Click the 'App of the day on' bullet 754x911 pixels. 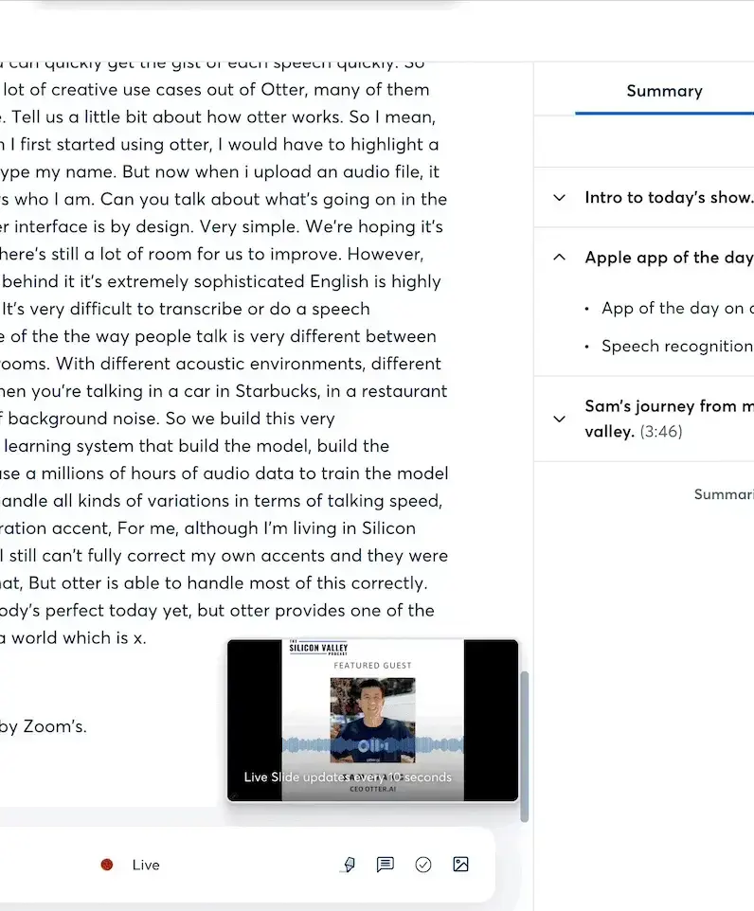pos(677,308)
